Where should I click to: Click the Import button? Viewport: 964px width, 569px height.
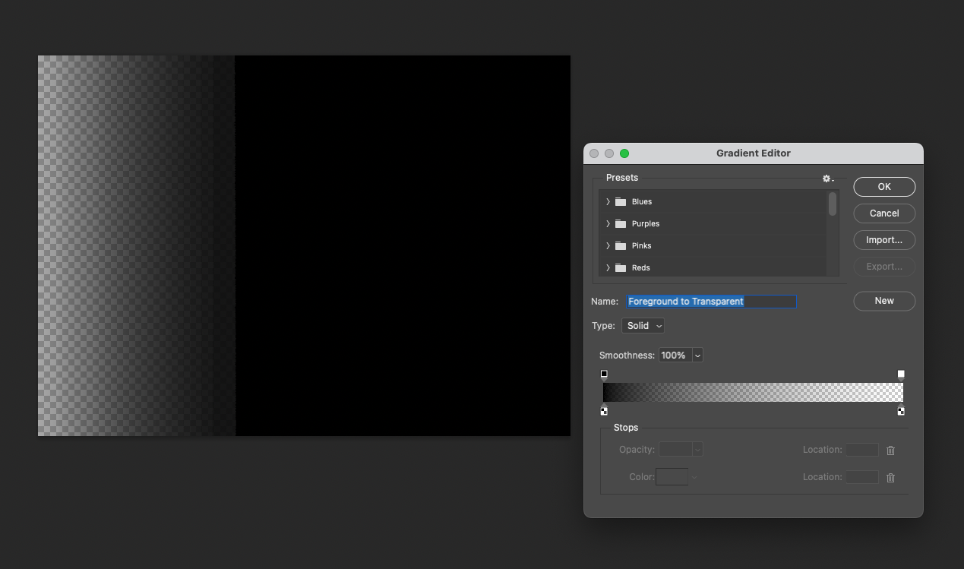883,239
